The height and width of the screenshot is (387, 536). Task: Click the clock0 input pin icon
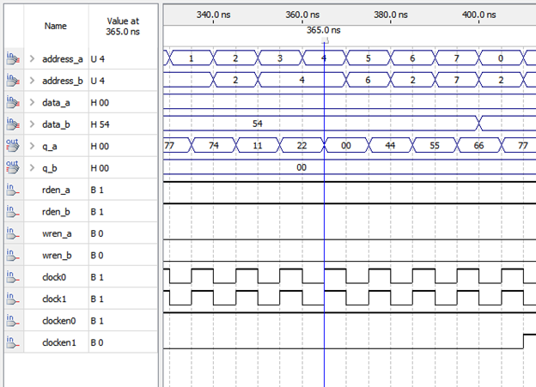coord(14,277)
